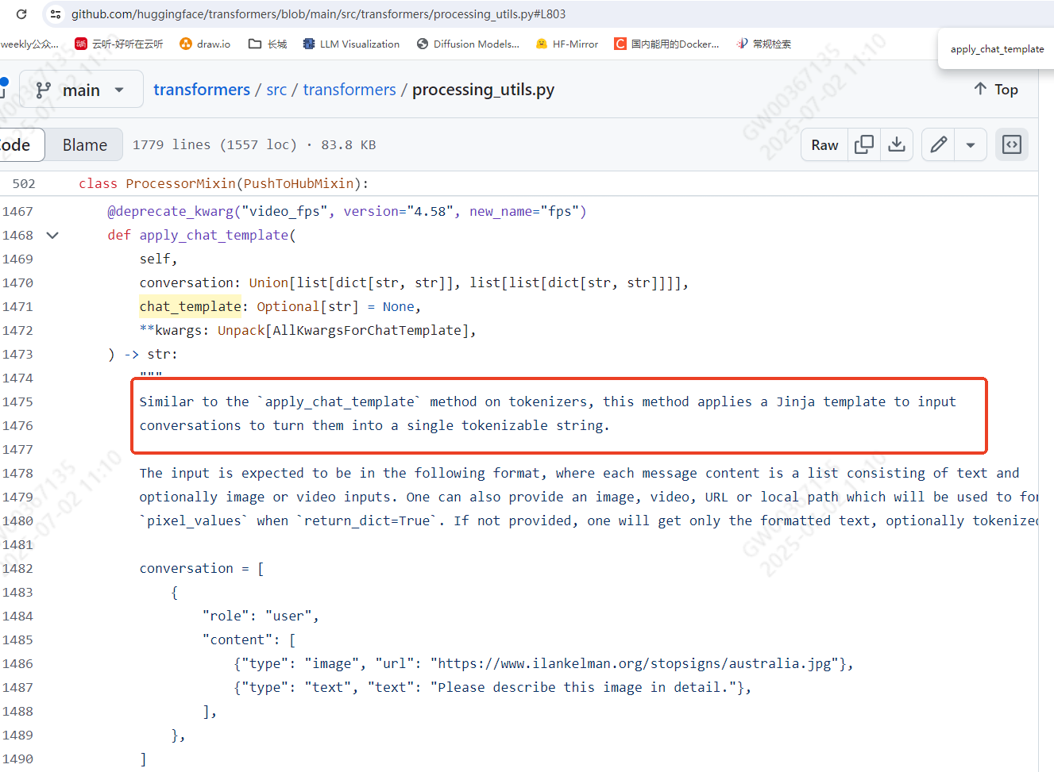Collapse the apply_chat_template function at line 1468
The width and height of the screenshot is (1054, 772).
pyautogui.click(x=52, y=235)
